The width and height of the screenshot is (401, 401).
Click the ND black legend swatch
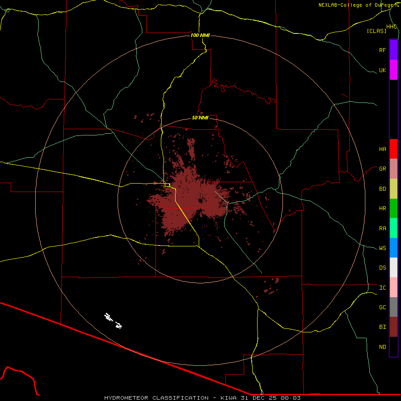393,347
